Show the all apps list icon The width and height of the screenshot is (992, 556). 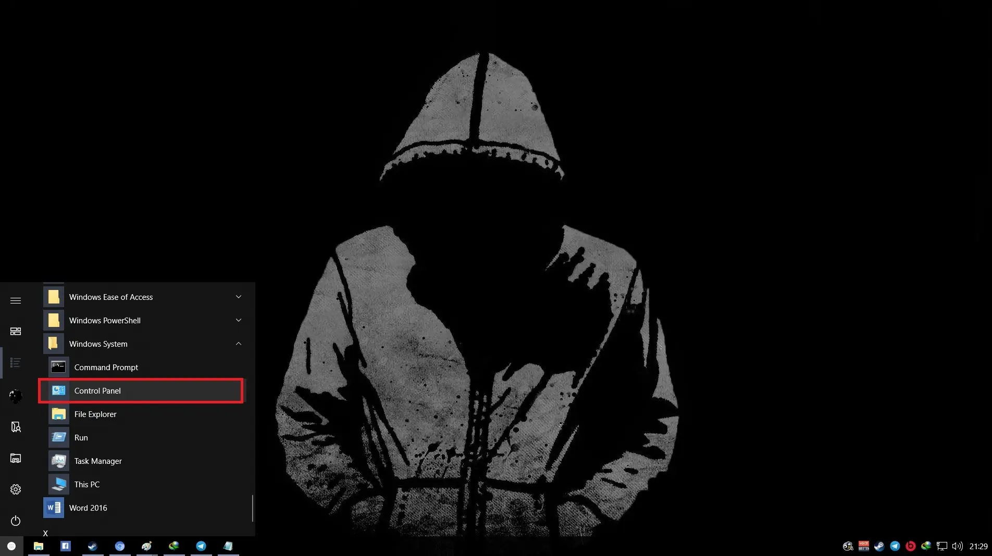tap(16, 362)
